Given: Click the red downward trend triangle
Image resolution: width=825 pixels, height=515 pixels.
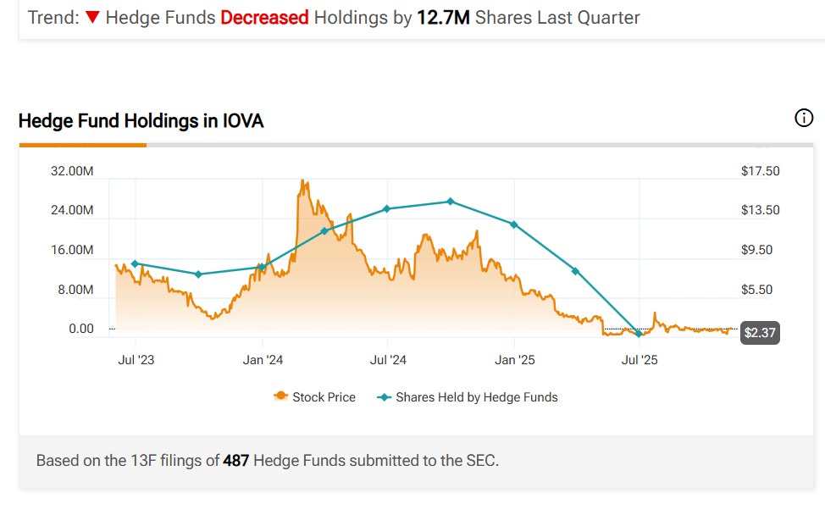Looking at the screenshot, I should [x=92, y=18].
